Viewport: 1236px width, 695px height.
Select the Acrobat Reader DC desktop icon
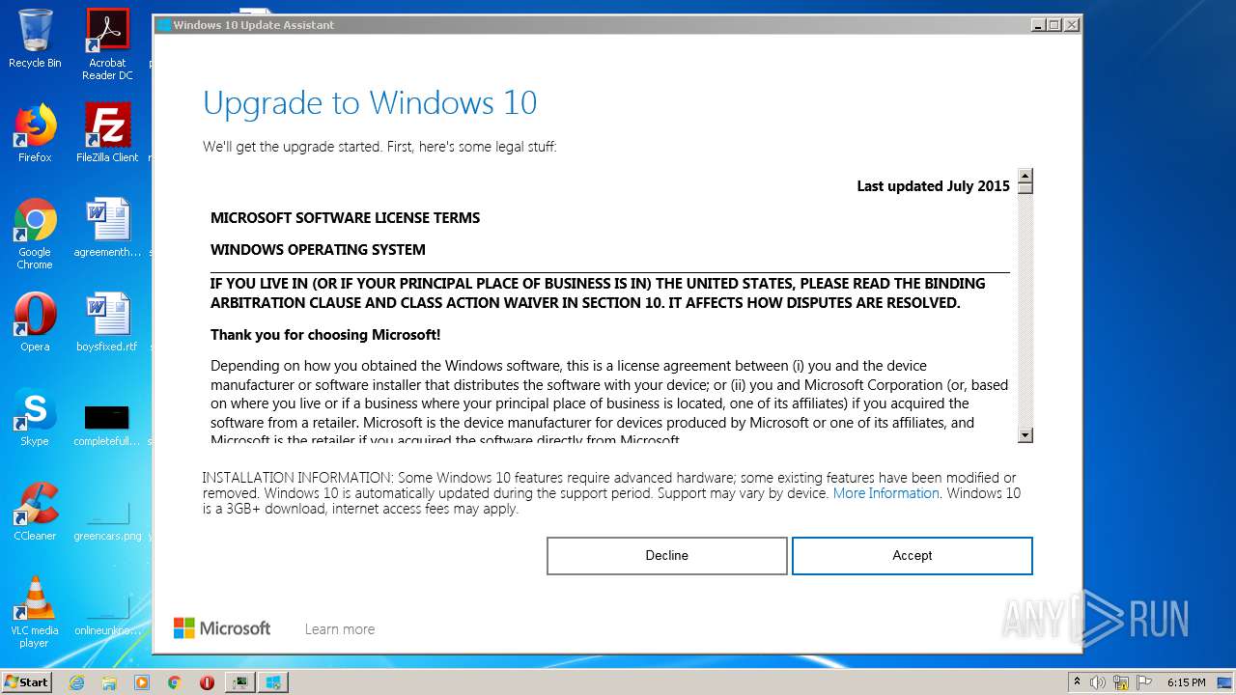[107, 44]
